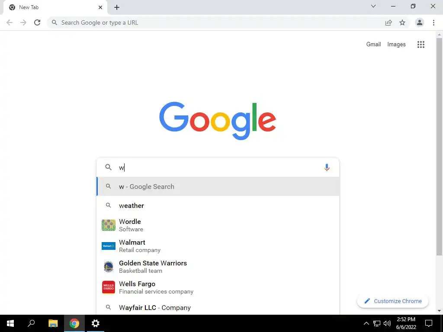The width and height of the screenshot is (443, 332).
Task: Open the Gmail link
Action: click(373, 45)
